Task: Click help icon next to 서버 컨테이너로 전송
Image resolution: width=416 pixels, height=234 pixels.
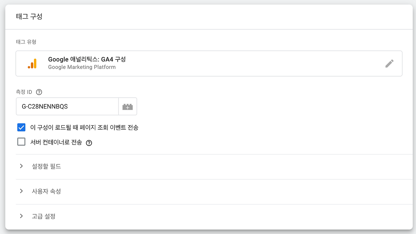Action: (x=89, y=143)
